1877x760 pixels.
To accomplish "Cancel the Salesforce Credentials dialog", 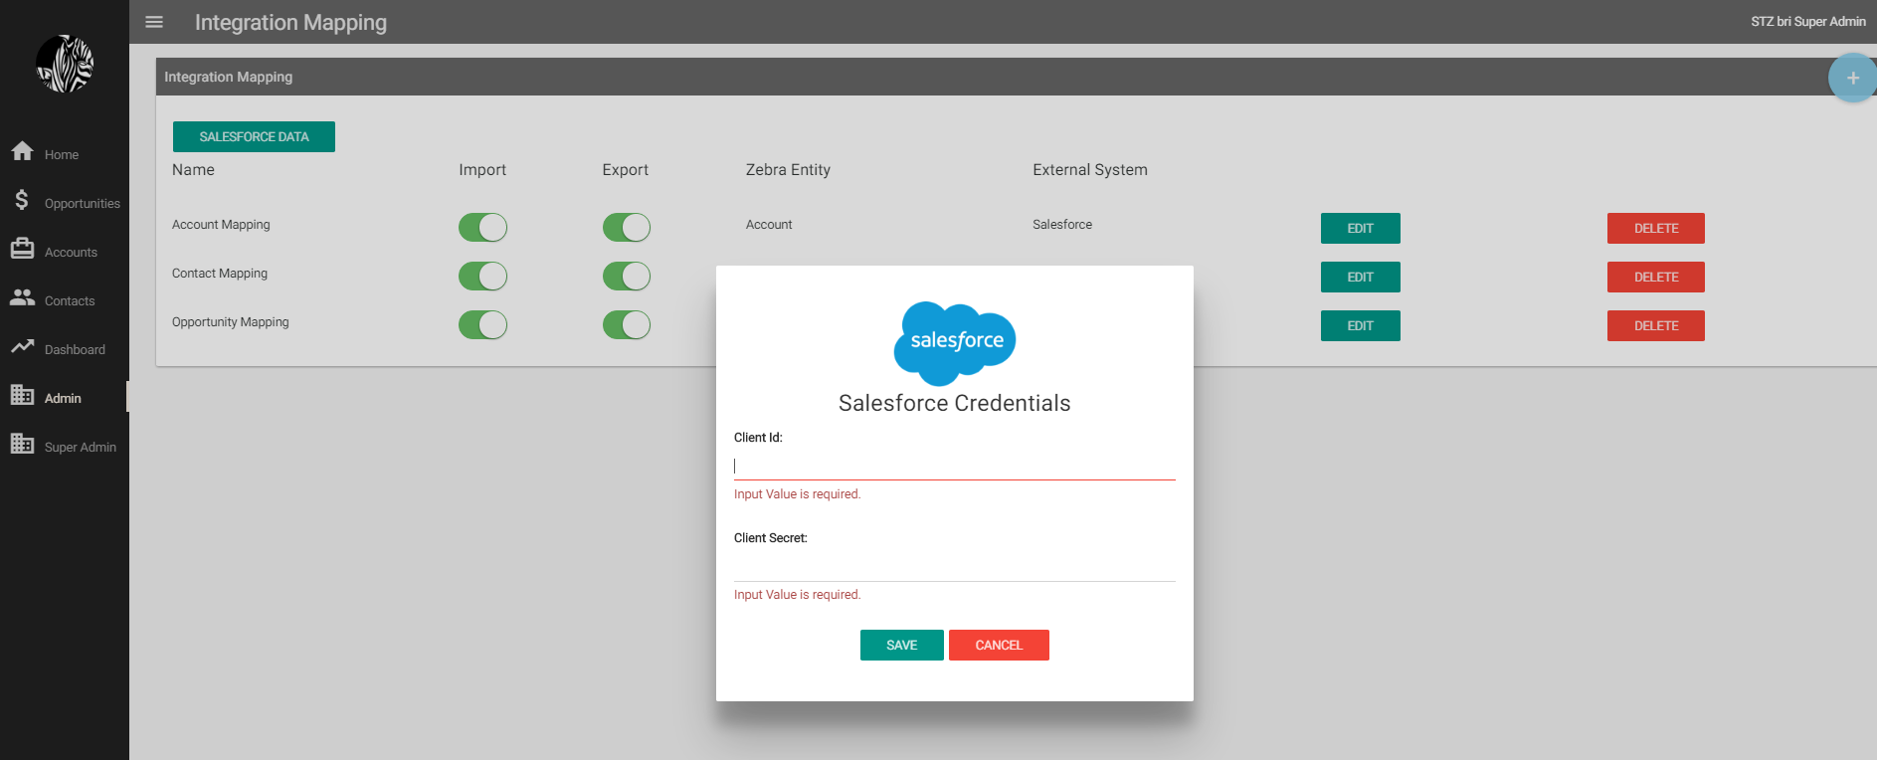I will tap(999, 646).
